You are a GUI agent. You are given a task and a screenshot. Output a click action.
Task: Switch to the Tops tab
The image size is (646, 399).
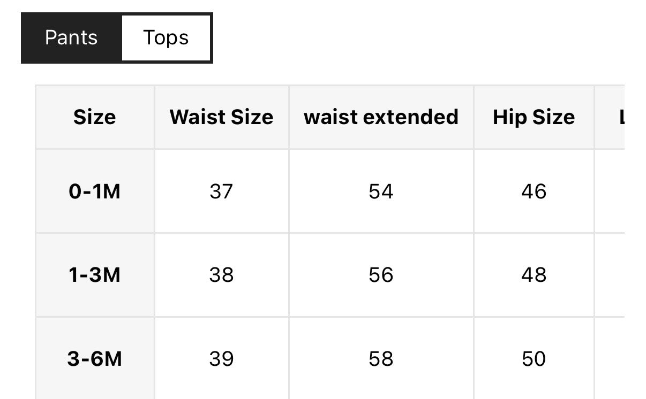coord(166,38)
